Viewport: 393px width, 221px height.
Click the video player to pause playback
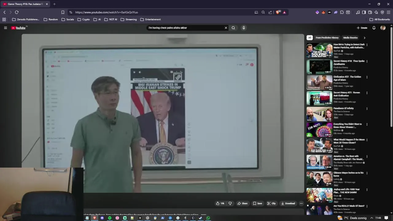pyautogui.click(x=163, y=113)
